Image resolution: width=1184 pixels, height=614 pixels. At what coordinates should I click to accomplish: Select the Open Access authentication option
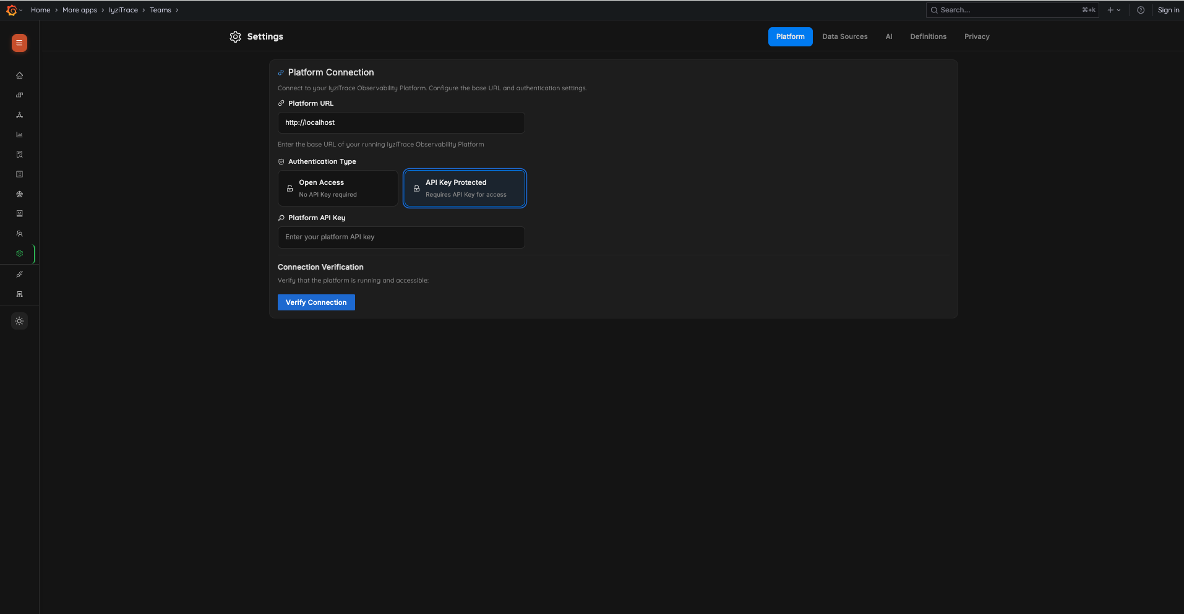[x=337, y=188]
